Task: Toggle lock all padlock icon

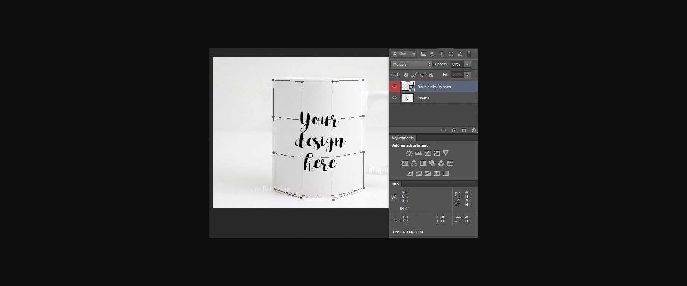Action: 431,75
